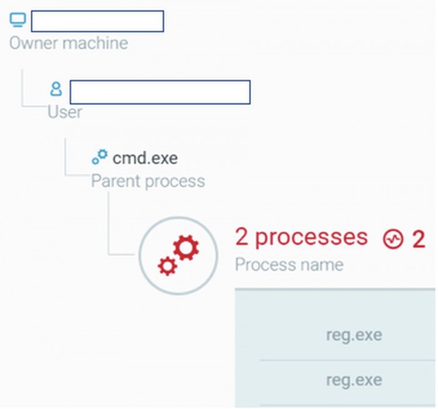Select the first reg.exe row
This screenshot has width=438, height=409.
[354, 335]
